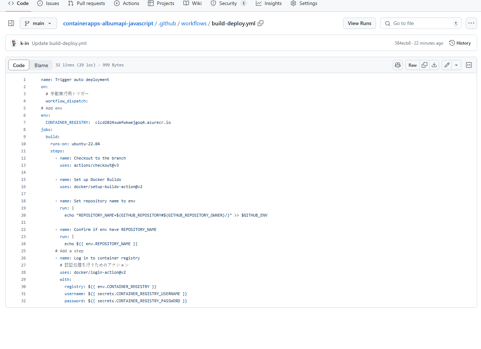Open k-in author profile link
Screen dimensions: 481x349
click(x=25, y=43)
